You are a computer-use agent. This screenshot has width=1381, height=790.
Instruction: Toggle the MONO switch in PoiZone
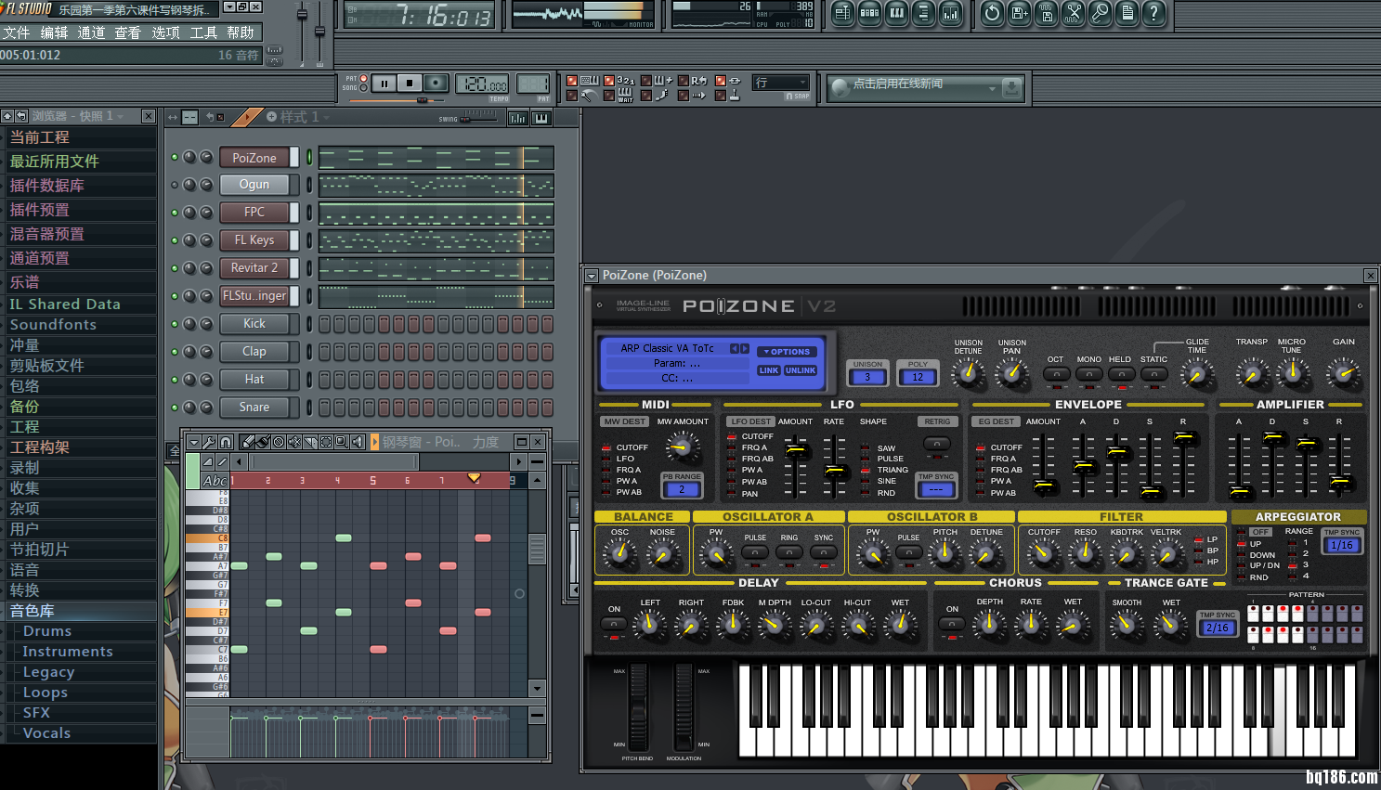click(x=1089, y=374)
